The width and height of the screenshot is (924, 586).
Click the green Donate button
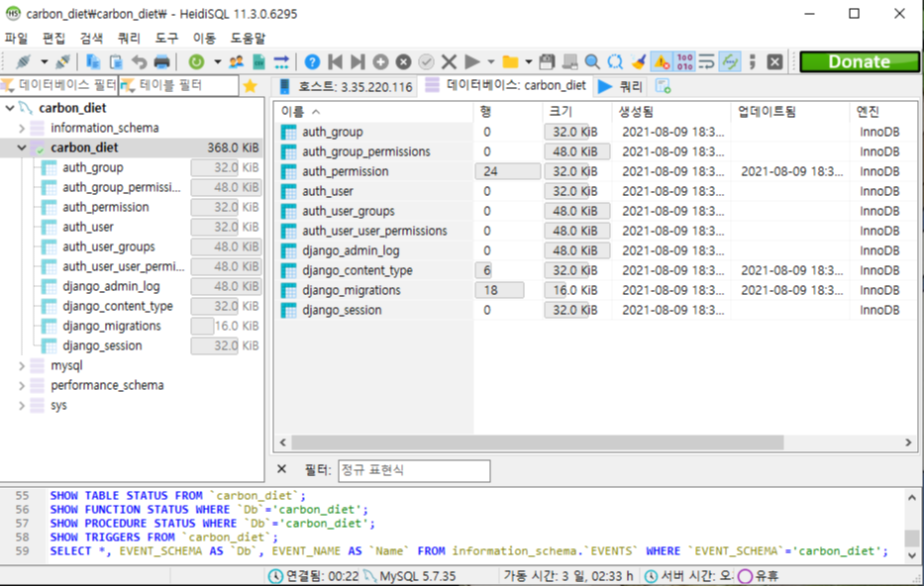coord(860,61)
